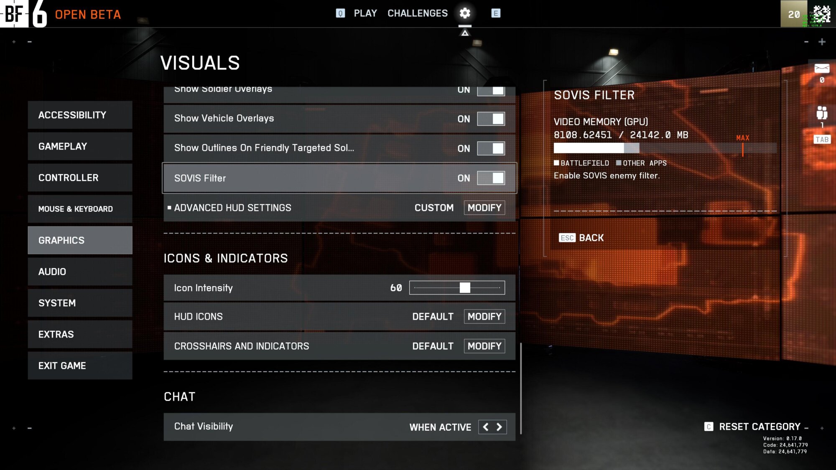Click the Icon Intensity slider handle

(465, 287)
